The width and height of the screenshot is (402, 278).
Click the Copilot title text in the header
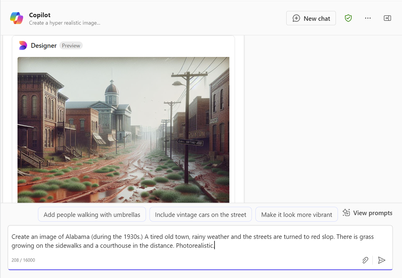40,15
